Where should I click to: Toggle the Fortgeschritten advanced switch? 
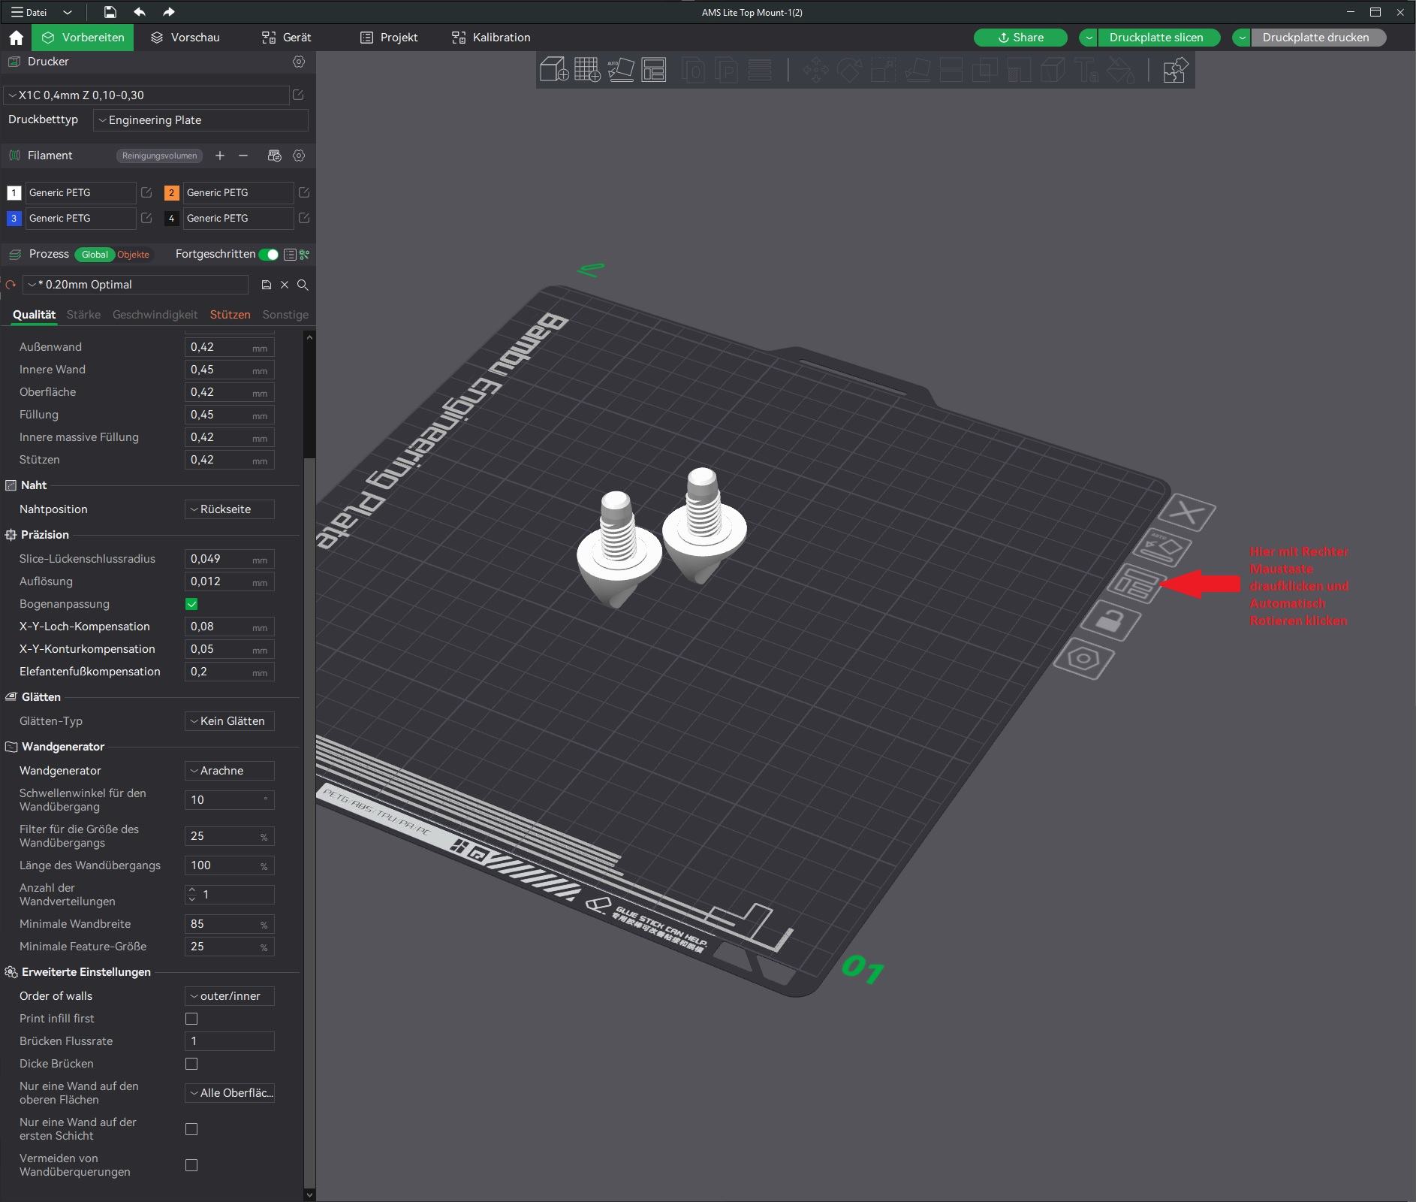[x=269, y=255]
